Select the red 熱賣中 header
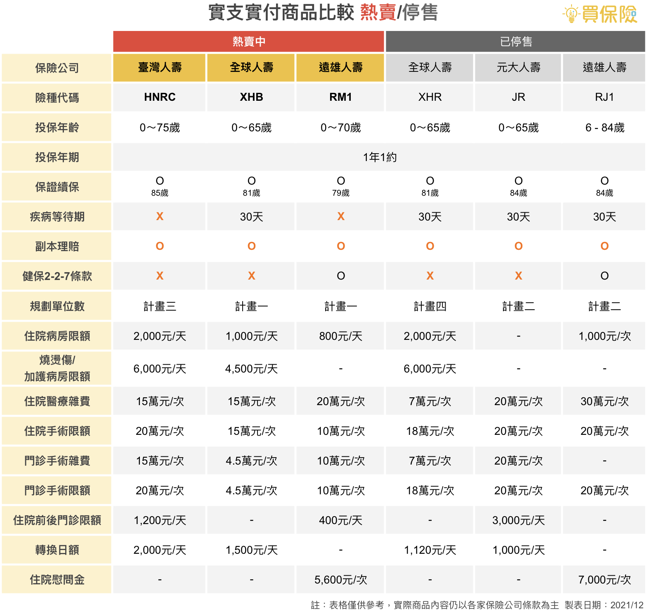 coord(248,41)
